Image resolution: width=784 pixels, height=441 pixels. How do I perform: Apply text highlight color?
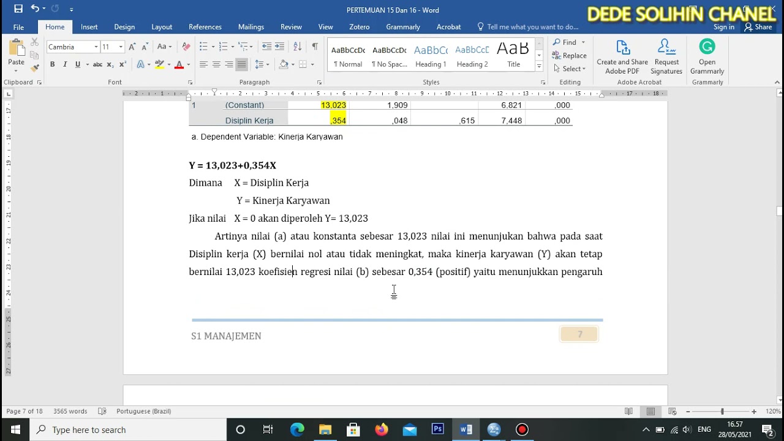tap(159, 64)
